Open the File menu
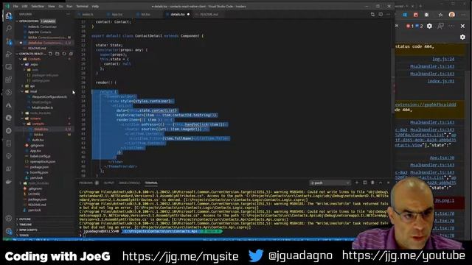 click(x=15, y=7)
